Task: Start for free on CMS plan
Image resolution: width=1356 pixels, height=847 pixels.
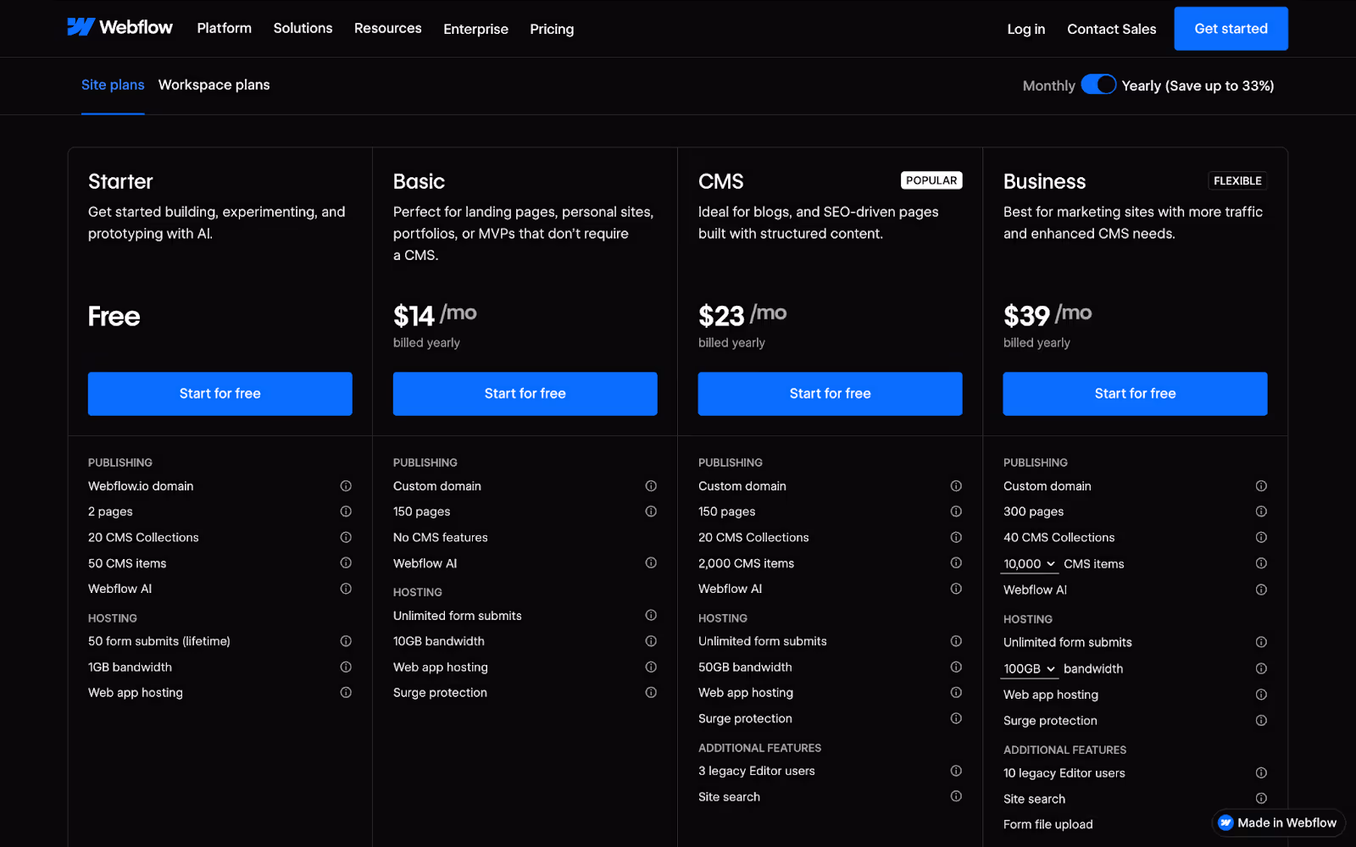Action: (x=831, y=394)
